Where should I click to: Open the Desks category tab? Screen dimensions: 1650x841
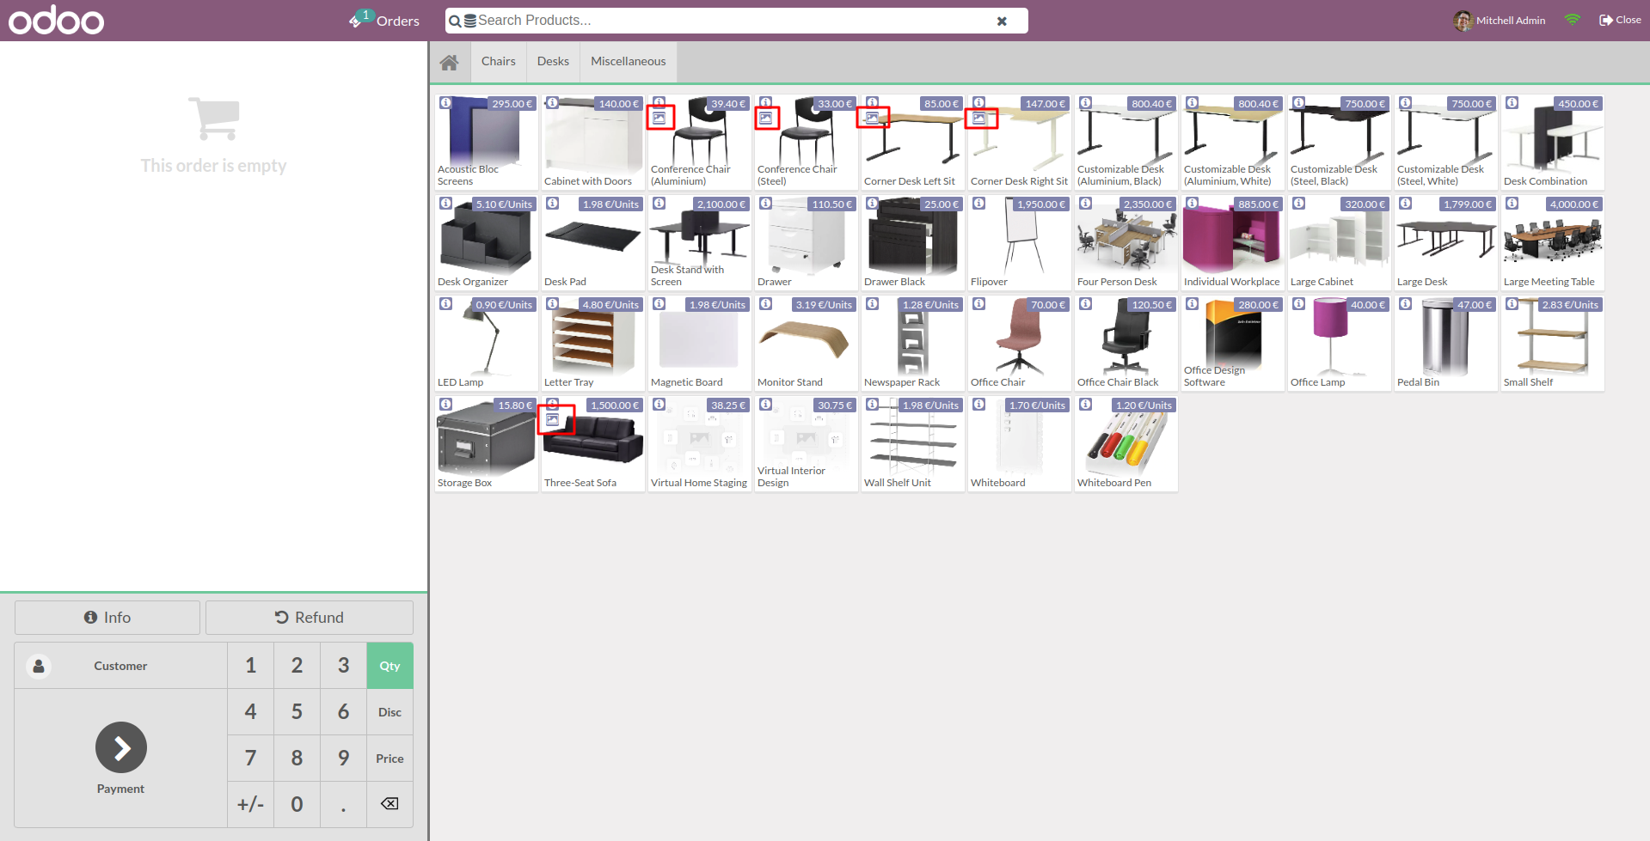tap(553, 62)
